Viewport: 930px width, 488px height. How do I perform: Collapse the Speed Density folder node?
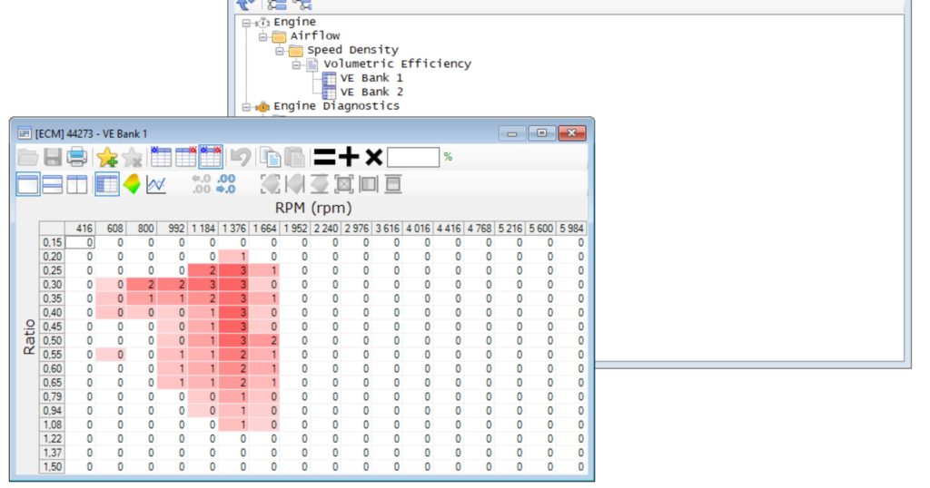coord(280,50)
